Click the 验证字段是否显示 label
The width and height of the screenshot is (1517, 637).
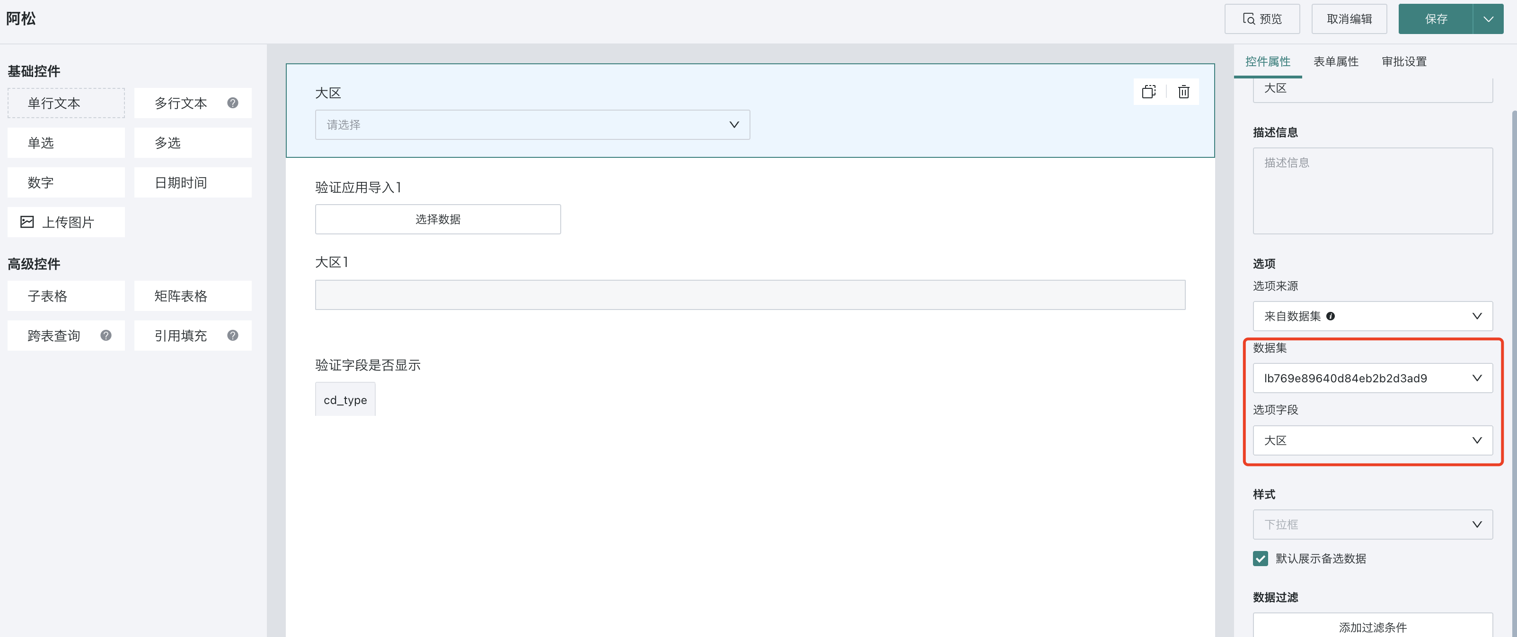(368, 365)
